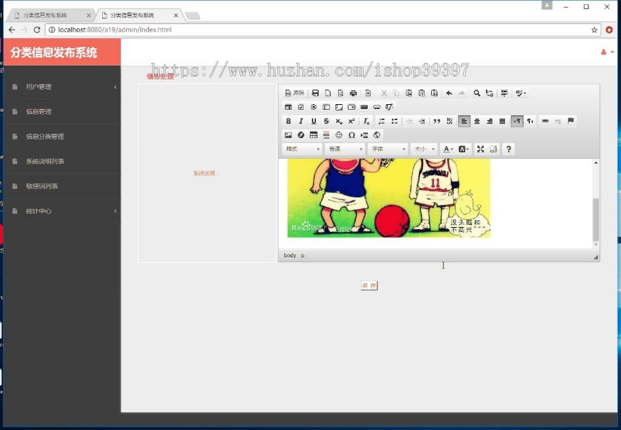Insert a Page Break for printing

coord(364,135)
